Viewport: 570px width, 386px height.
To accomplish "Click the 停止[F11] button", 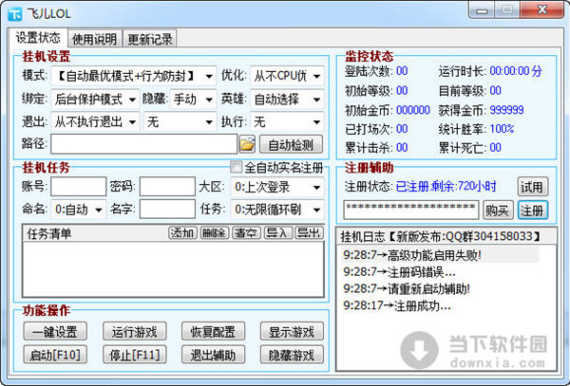I will pyautogui.click(x=135, y=355).
